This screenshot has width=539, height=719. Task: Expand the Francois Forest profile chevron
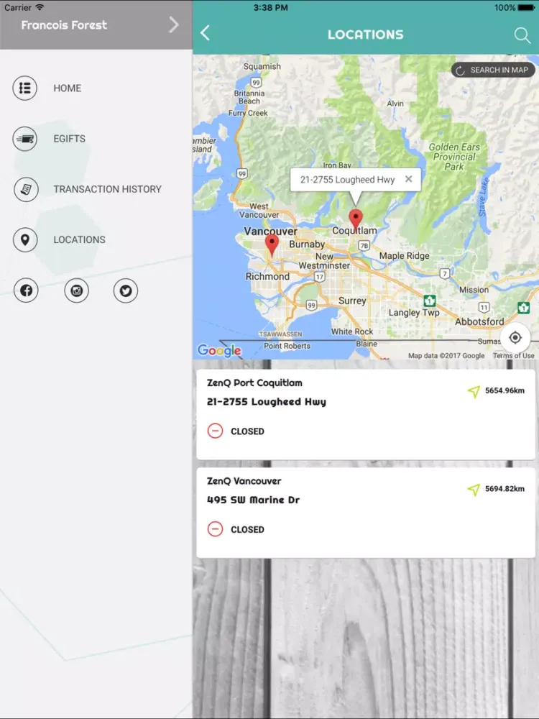click(173, 24)
